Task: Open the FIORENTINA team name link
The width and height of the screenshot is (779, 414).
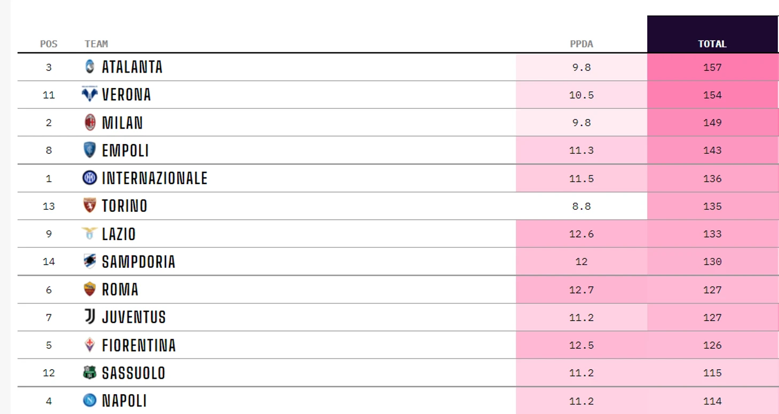Action: tap(139, 345)
